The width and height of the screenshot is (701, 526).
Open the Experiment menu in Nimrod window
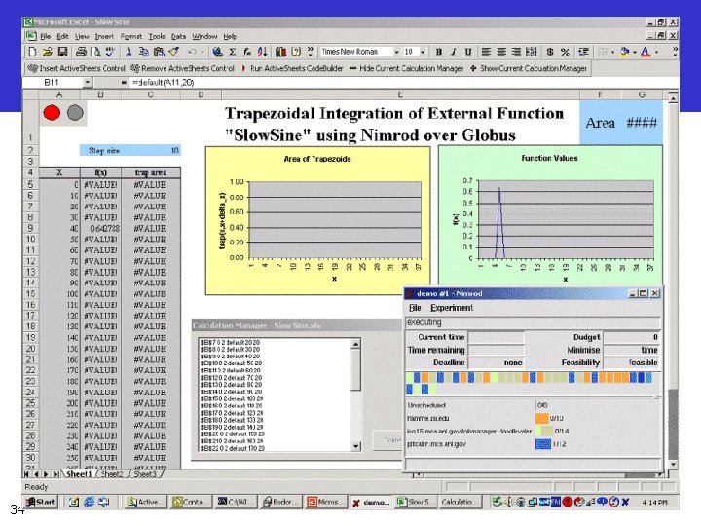[x=452, y=308]
